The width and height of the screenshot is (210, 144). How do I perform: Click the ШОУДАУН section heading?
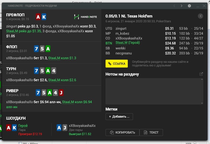(16, 118)
